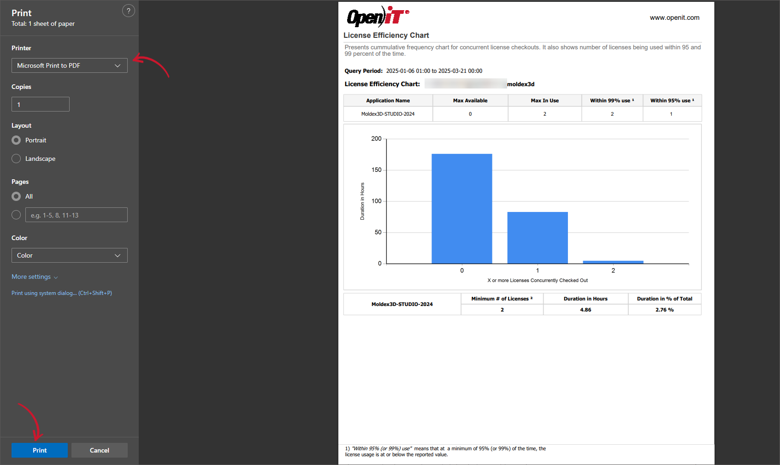The height and width of the screenshot is (465, 780).
Task: Choose the All pages radio button
Action: pyautogui.click(x=16, y=196)
